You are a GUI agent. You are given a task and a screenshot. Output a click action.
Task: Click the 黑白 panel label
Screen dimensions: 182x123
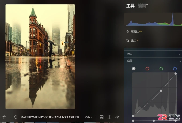130,54
